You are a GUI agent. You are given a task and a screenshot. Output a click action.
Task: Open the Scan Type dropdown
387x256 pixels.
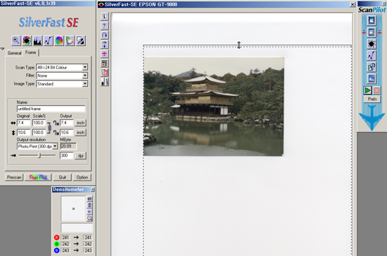[x=85, y=67]
